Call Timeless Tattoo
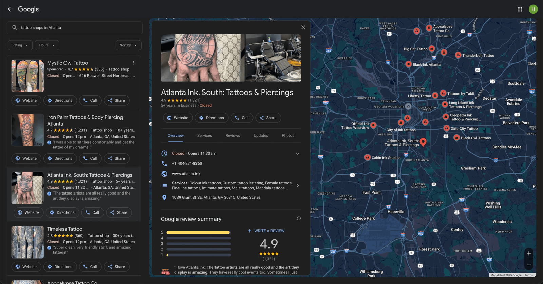Viewport: 543px width, 284px height. click(x=90, y=267)
